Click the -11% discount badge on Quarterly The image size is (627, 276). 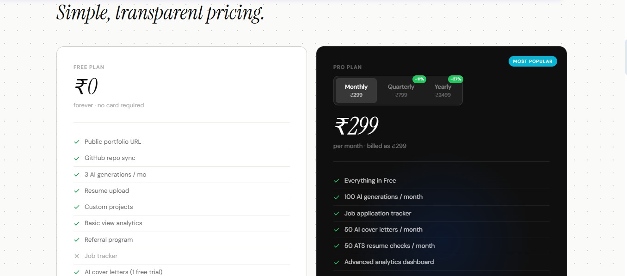pyautogui.click(x=419, y=79)
